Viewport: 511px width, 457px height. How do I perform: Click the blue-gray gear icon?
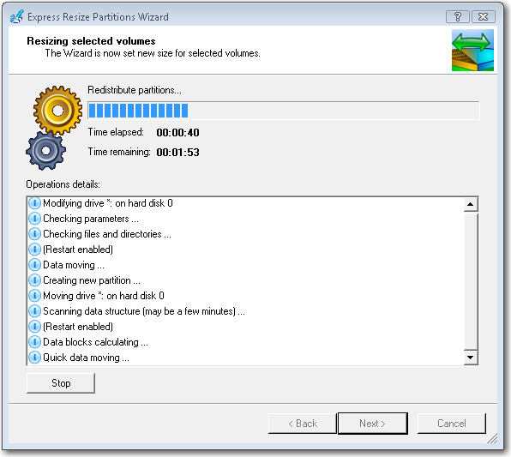45,151
